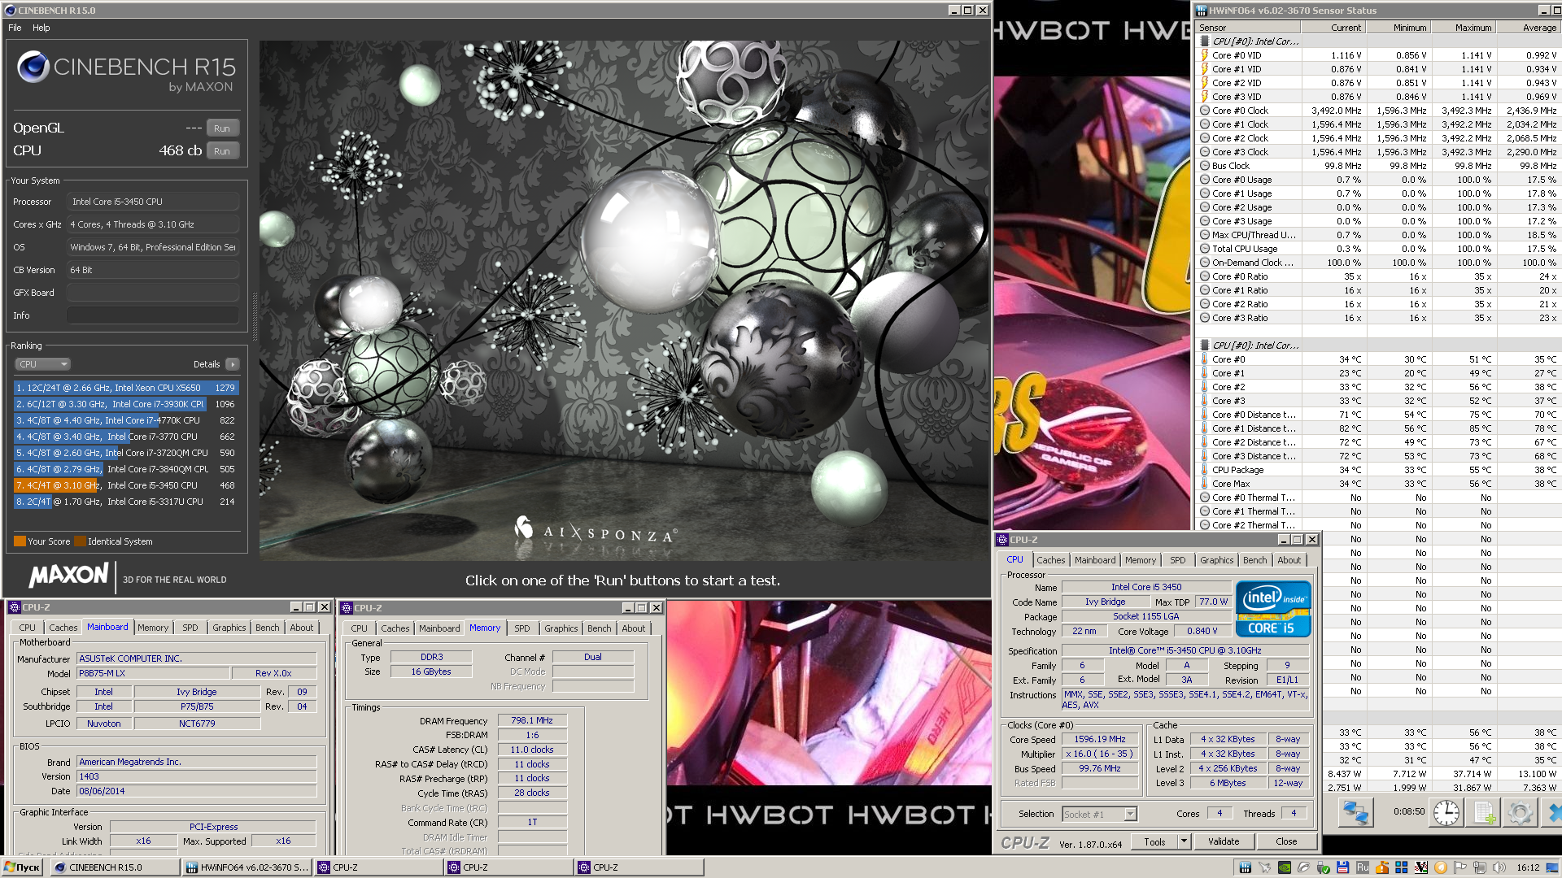The width and height of the screenshot is (1562, 878).
Task: Click the CPU Package temperature row
Action: point(1379,470)
